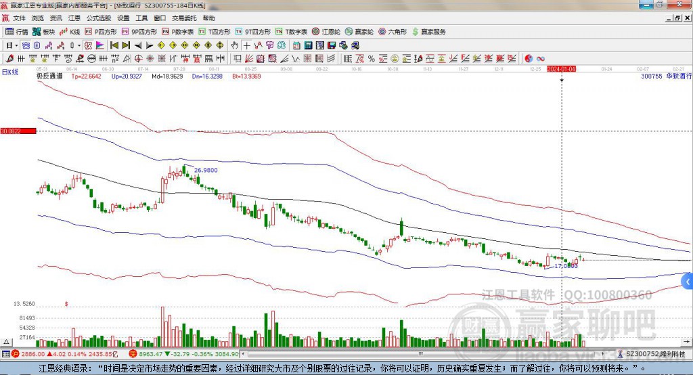
Task: Click the first yellow diamond arrow icon
Action: click(161, 45)
